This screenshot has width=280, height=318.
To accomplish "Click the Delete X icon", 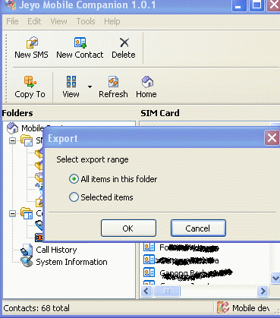I will pyautogui.click(x=124, y=43).
